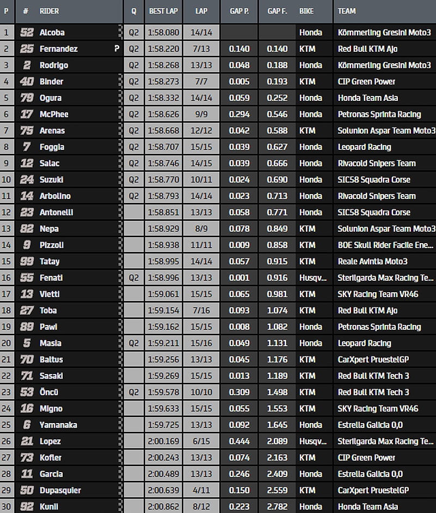
Task: Click the number 40 badge next to Binder
Action: pos(26,82)
